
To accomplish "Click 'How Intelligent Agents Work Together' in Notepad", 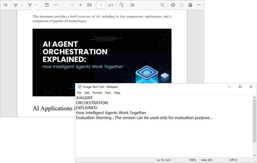I will 111,113.
